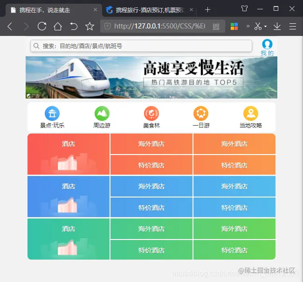The width and height of the screenshot is (303, 282).
Task: Open the browser home page icon
Action: tap(58, 26)
